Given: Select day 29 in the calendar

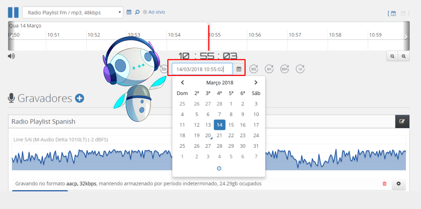Looking at the screenshot, I should click(x=231, y=146).
